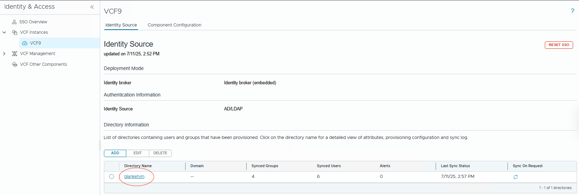Screen dimensions: 579x195
Task: Click the Last Sync Status column header
Action: click(455, 166)
